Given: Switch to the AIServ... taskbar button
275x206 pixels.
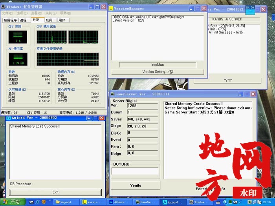Looking at the screenshot, I should pyautogui.click(x=119, y=202).
